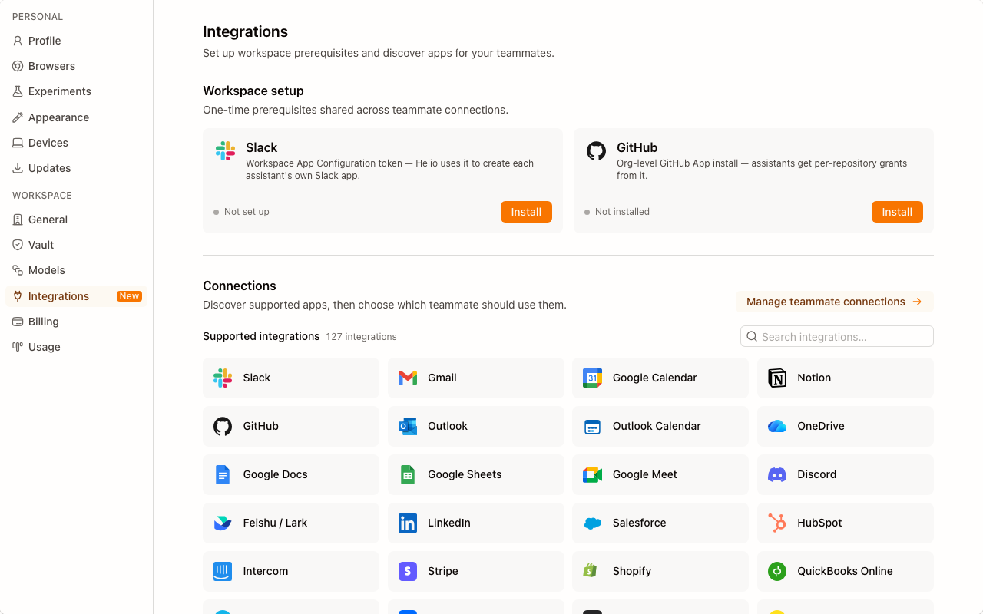This screenshot has width=983, height=614.
Task: Select the LinkedIn integration icon
Action: (x=408, y=523)
